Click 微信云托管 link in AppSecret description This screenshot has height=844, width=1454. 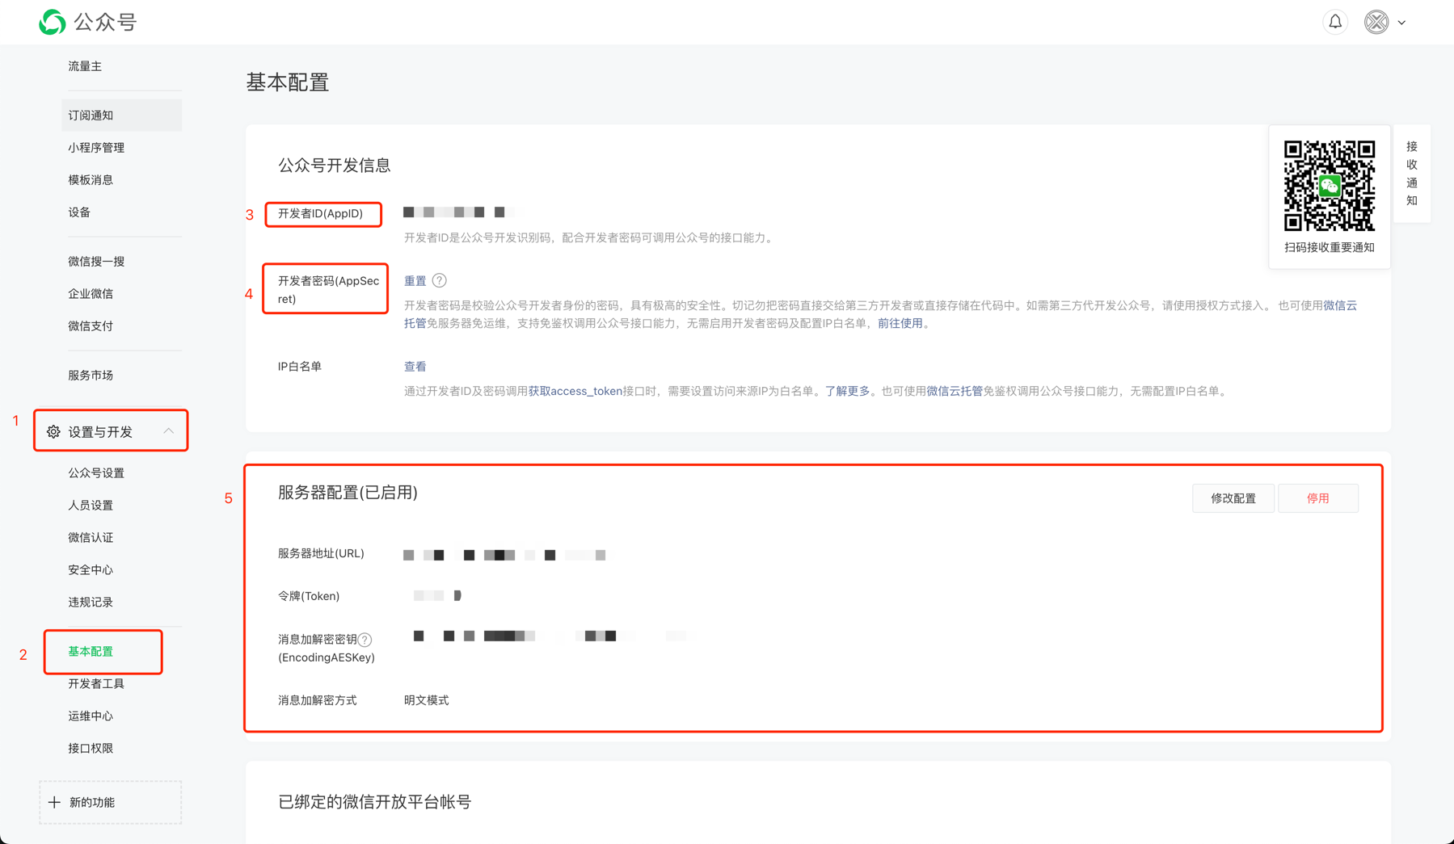tap(1340, 305)
